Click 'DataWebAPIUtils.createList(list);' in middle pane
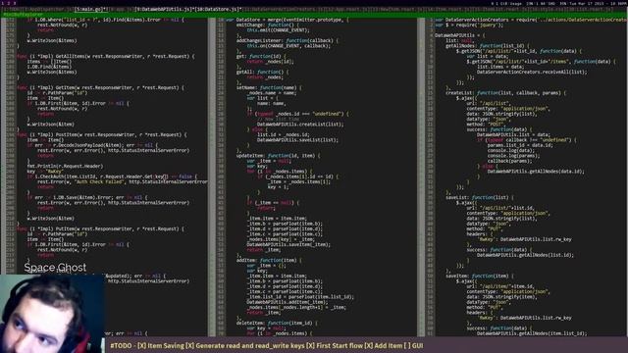 [x=300, y=125]
